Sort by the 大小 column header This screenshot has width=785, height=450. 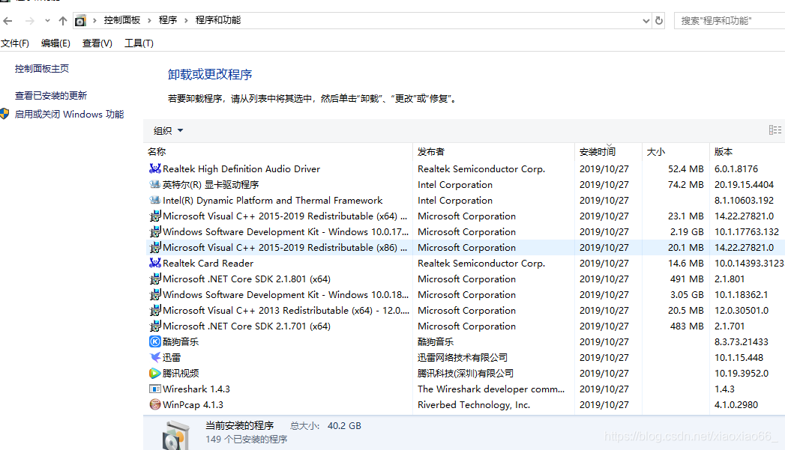[656, 151]
